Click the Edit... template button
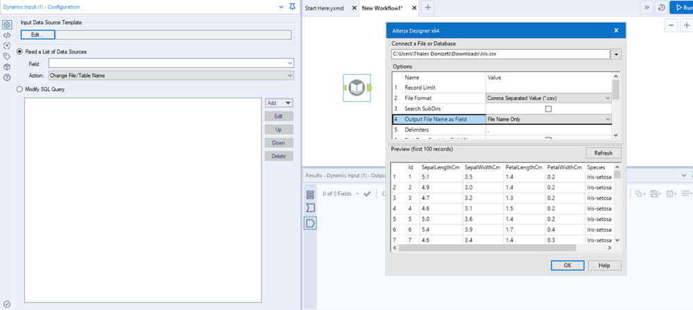The height and width of the screenshot is (310, 693). point(37,35)
